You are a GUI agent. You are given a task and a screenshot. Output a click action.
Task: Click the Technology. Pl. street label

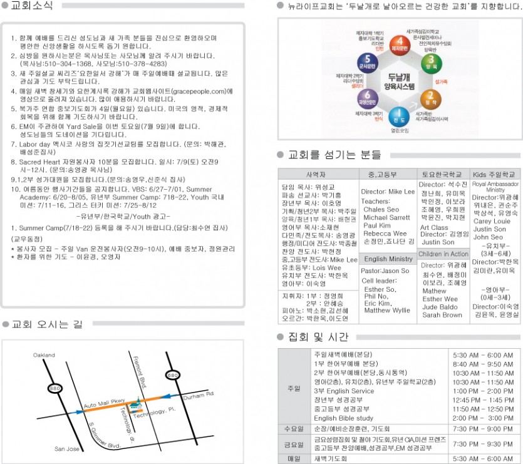[153, 412]
